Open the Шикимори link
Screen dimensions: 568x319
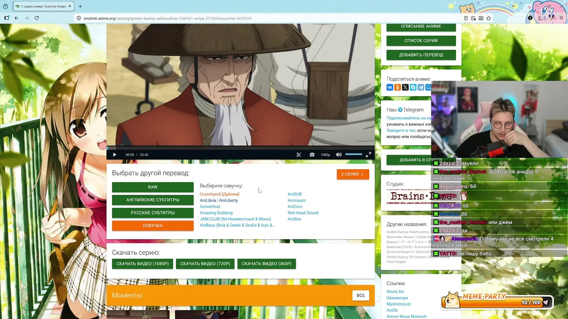(x=397, y=298)
